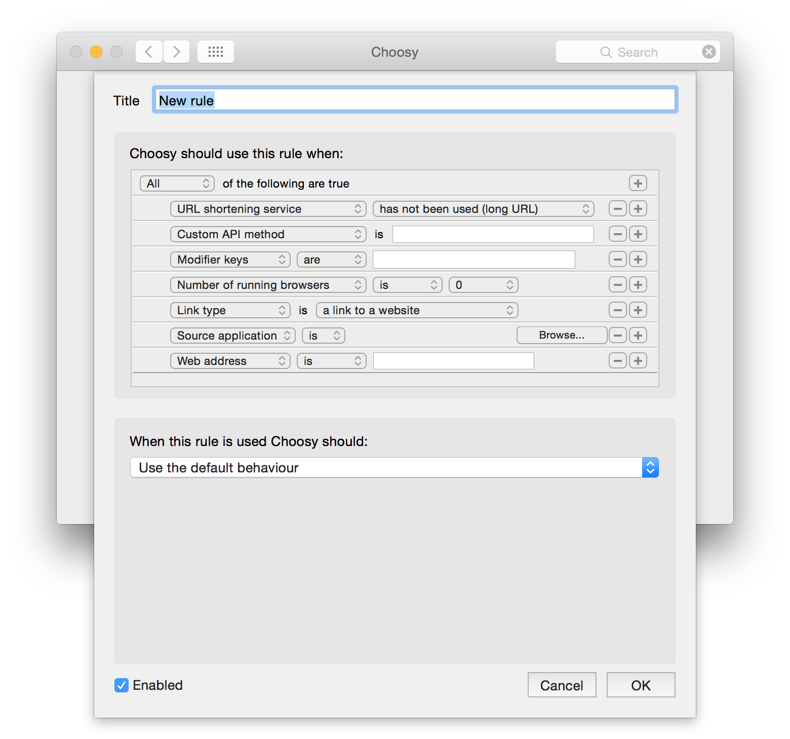Click the Search field in toolbar
Viewport: 790px width, 739px height.
click(x=638, y=52)
